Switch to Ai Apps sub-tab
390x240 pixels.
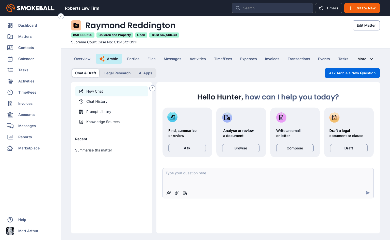tap(145, 73)
